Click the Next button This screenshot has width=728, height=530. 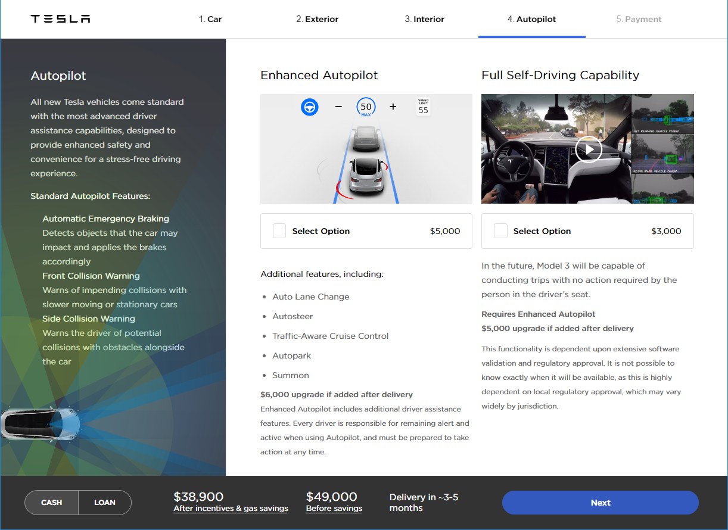pyautogui.click(x=601, y=503)
